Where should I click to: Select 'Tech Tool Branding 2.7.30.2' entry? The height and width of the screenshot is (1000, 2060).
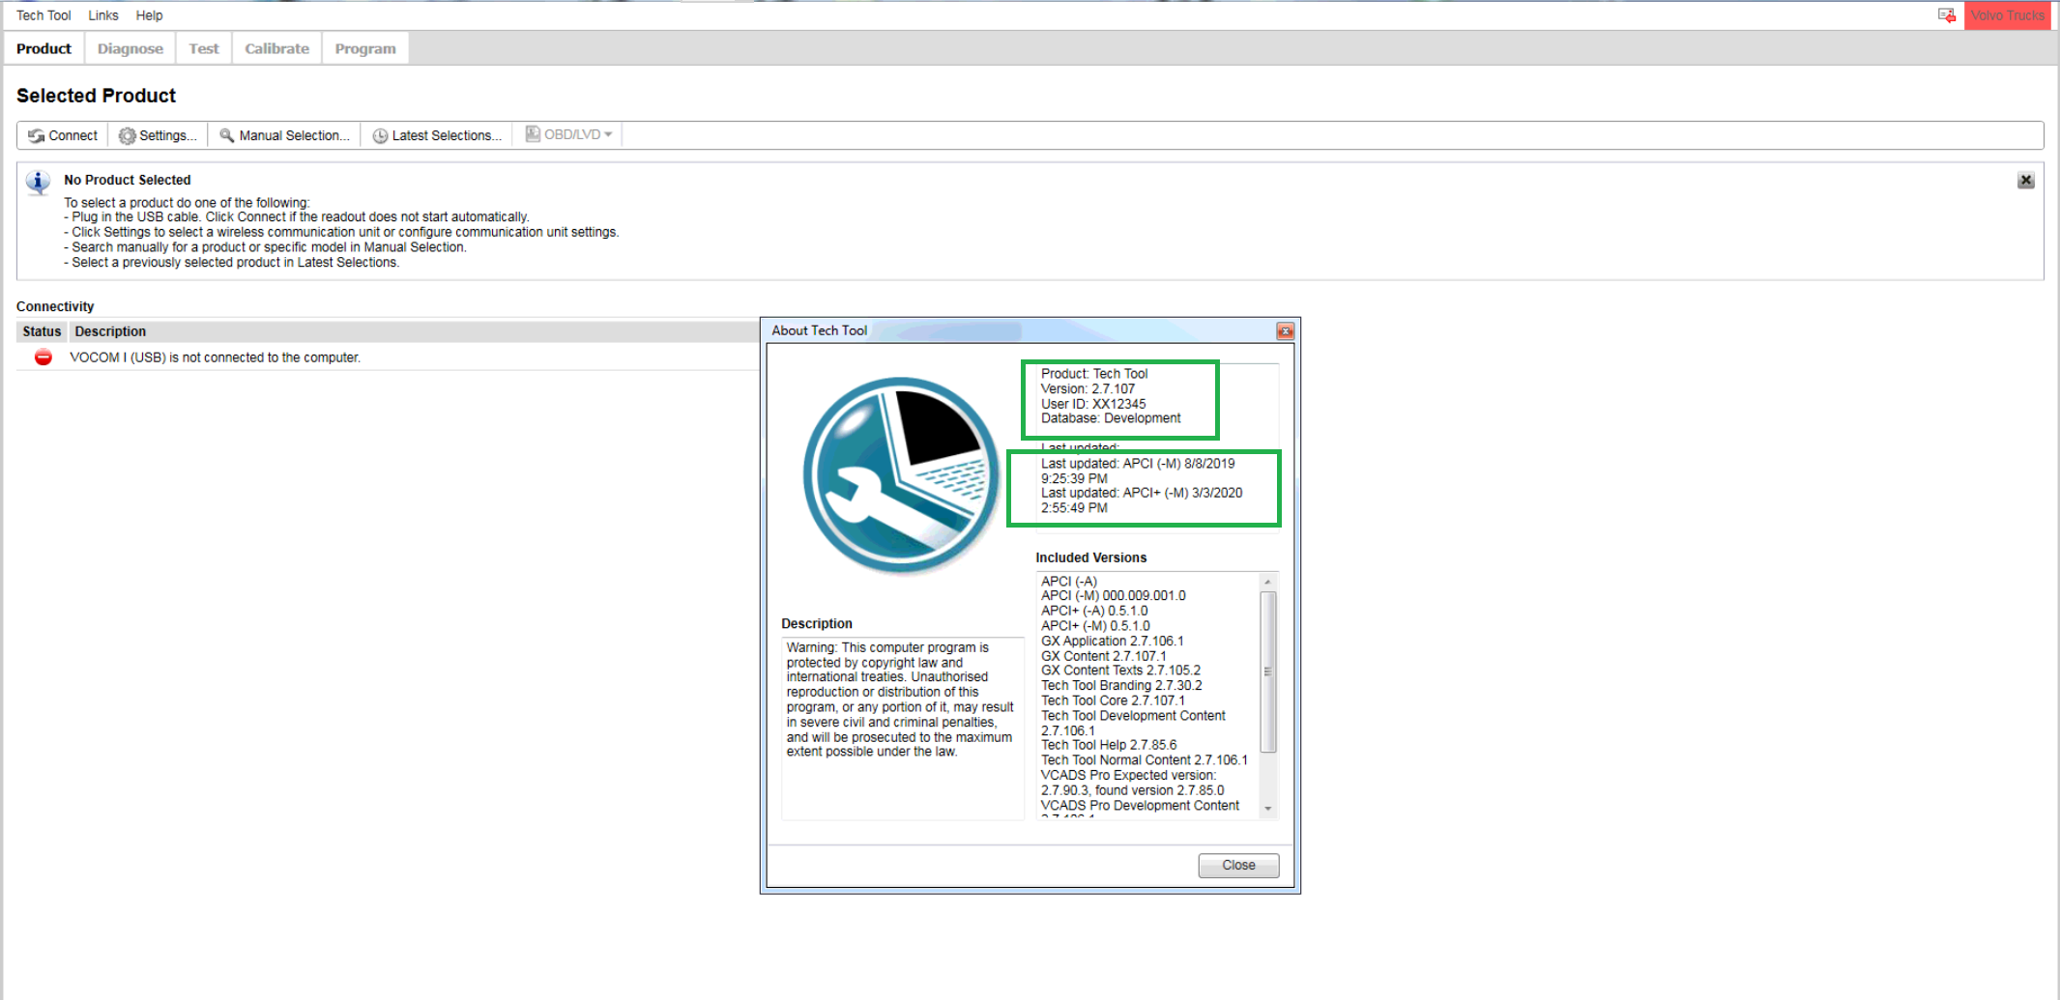(1121, 686)
